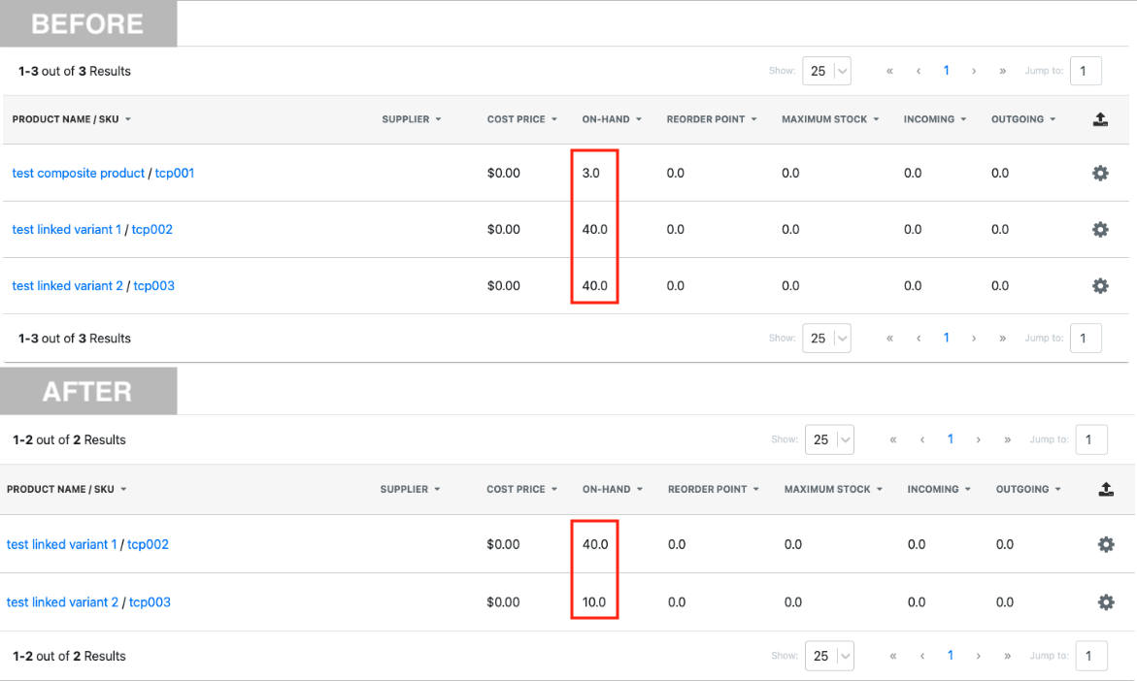Click Jump to field below BEFORE table rows
Image resolution: width=1137 pixels, height=681 pixels.
[1086, 339]
